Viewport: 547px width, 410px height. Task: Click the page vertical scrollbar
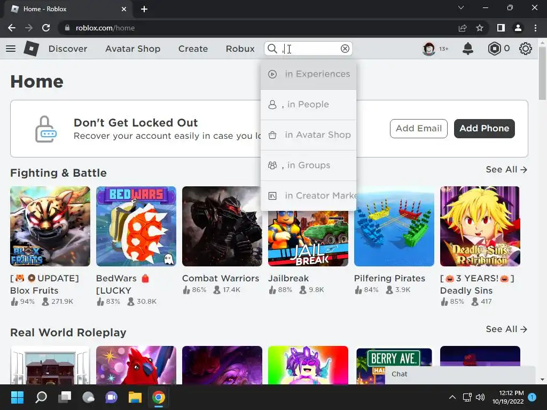542,73
